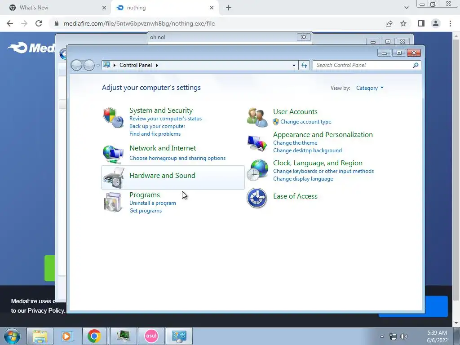Image resolution: width=460 pixels, height=345 pixels.
Task: Click Back up your computer link
Action: tap(157, 126)
